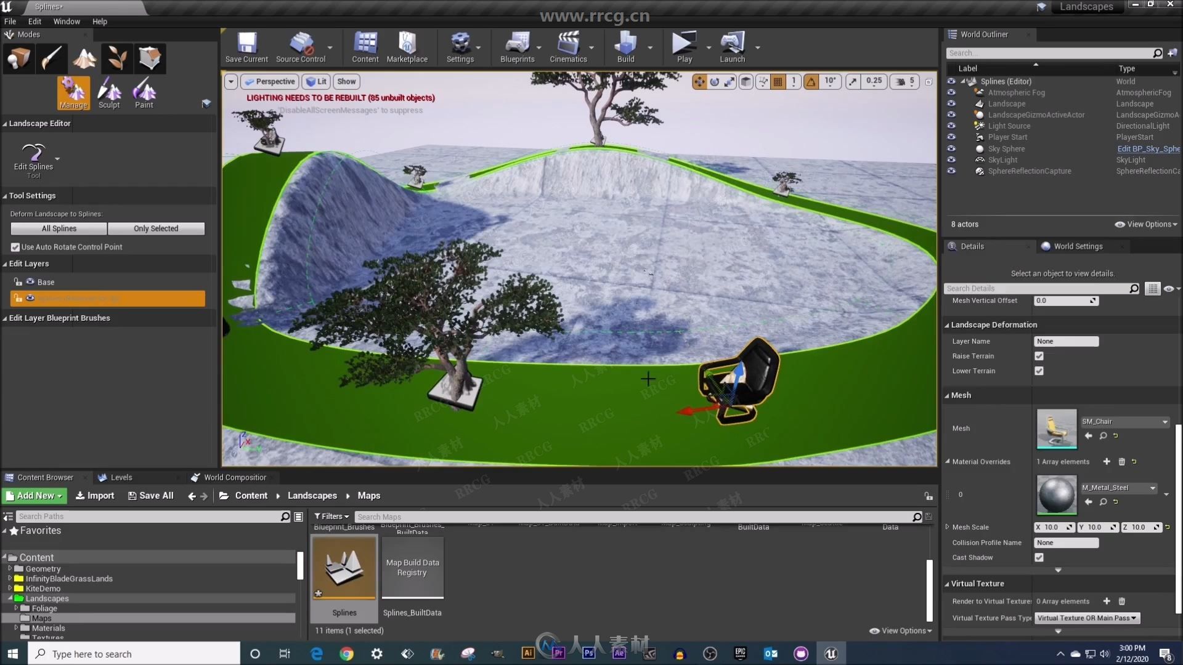This screenshot has width=1183, height=665.
Task: Click Only Selected button in Tool Settings
Action: point(156,228)
